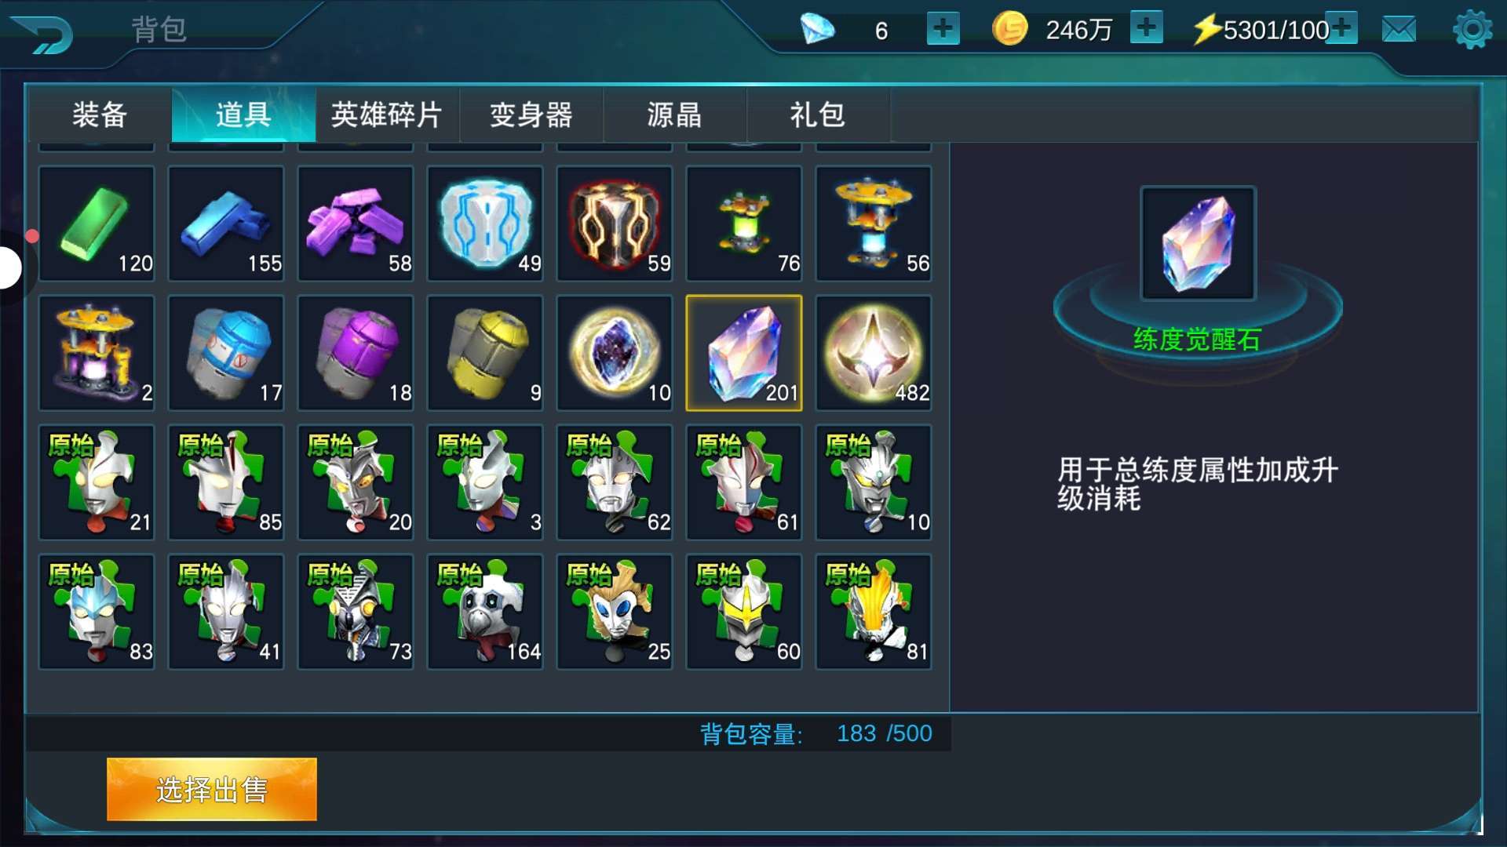Add energy with the plus icon

pos(1341,28)
